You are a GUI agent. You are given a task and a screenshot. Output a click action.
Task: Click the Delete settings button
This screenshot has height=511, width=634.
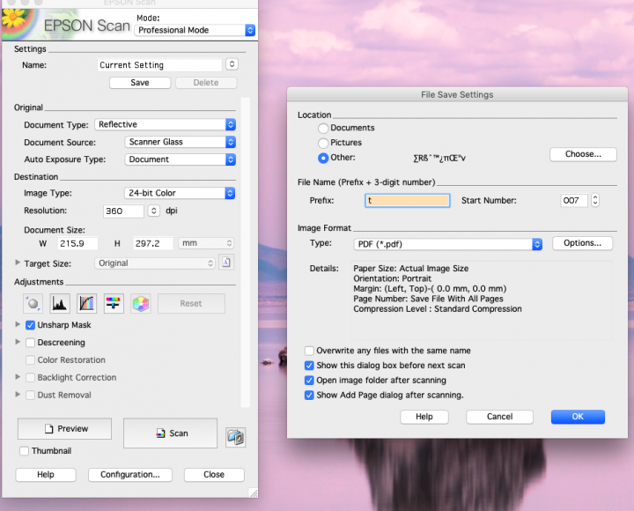tap(206, 83)
